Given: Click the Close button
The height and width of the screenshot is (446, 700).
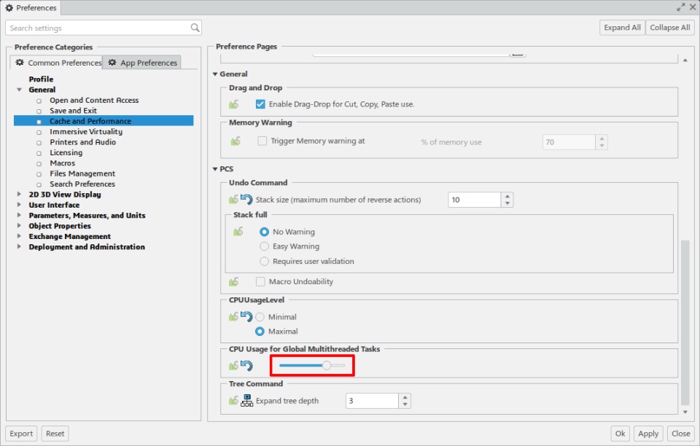Looking at the screenshot, I should pyautogui.click(x=681, y=434).
